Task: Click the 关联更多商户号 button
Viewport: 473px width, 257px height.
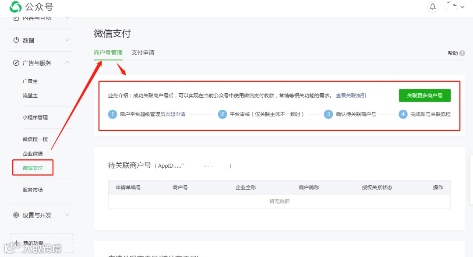Action: pos(425,95)
